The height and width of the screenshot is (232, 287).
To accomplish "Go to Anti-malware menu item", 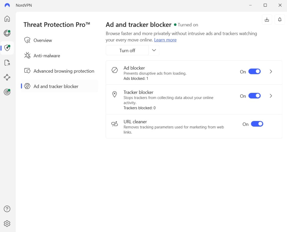I will tap(60, 56).
